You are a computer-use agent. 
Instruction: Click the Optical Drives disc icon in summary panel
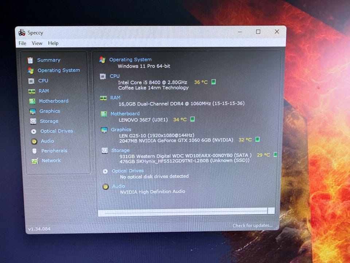105,171
